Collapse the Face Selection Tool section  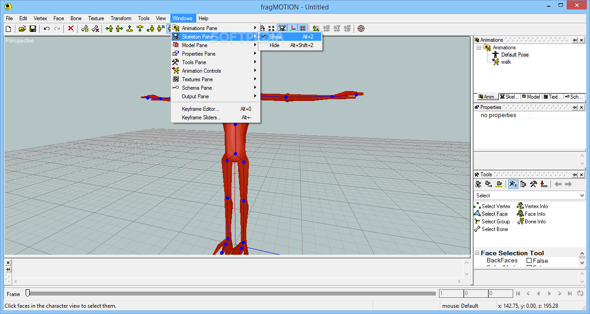pyautogui.click(x=477, y=253)
